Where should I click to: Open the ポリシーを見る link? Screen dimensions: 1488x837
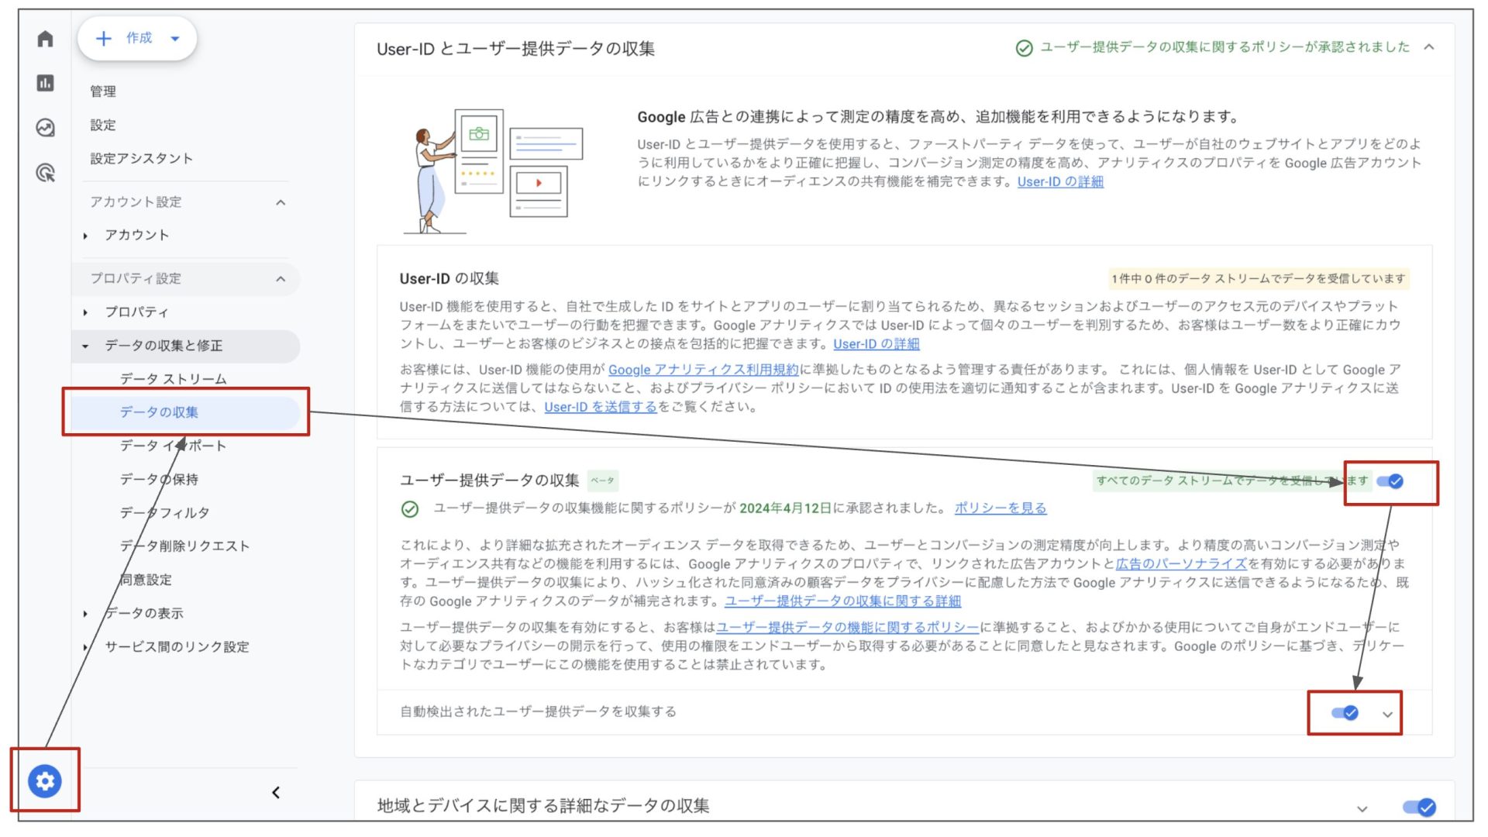(1000, 508)
